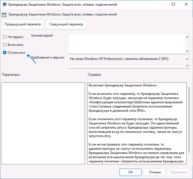The height and width of the screenshot is (179, 193).
Task: Click the «Предыдущий параметр» button
Action: [23, 24]
